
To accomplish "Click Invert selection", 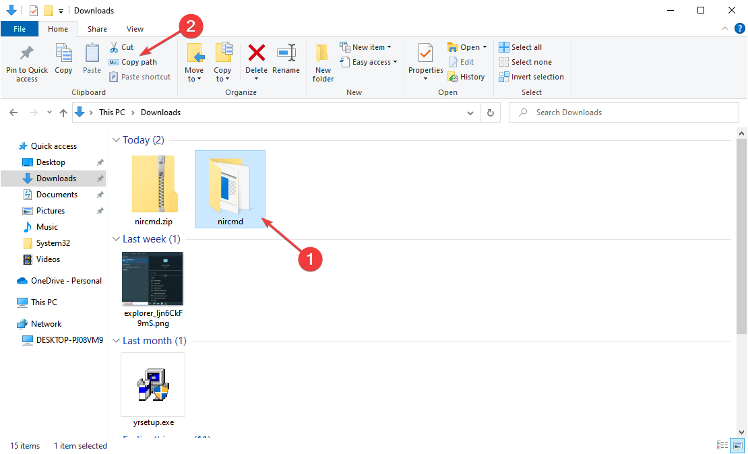I will click(x=532, y=77).
